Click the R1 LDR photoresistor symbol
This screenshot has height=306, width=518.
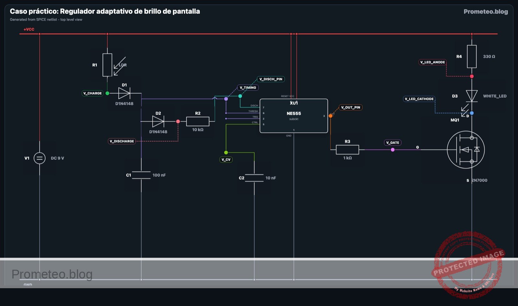click(x=107, y=65)
